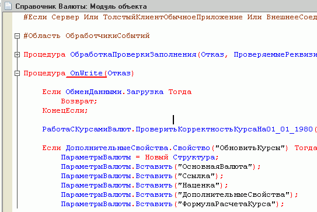Click ТолстыйКлиентОбычноеПриложение in the first line

(x=173, y=17)
